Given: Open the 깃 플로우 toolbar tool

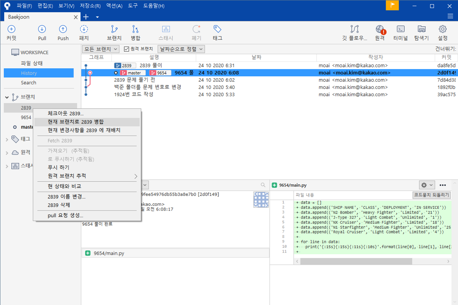Looking at the screenshot, I should (355, 33).
